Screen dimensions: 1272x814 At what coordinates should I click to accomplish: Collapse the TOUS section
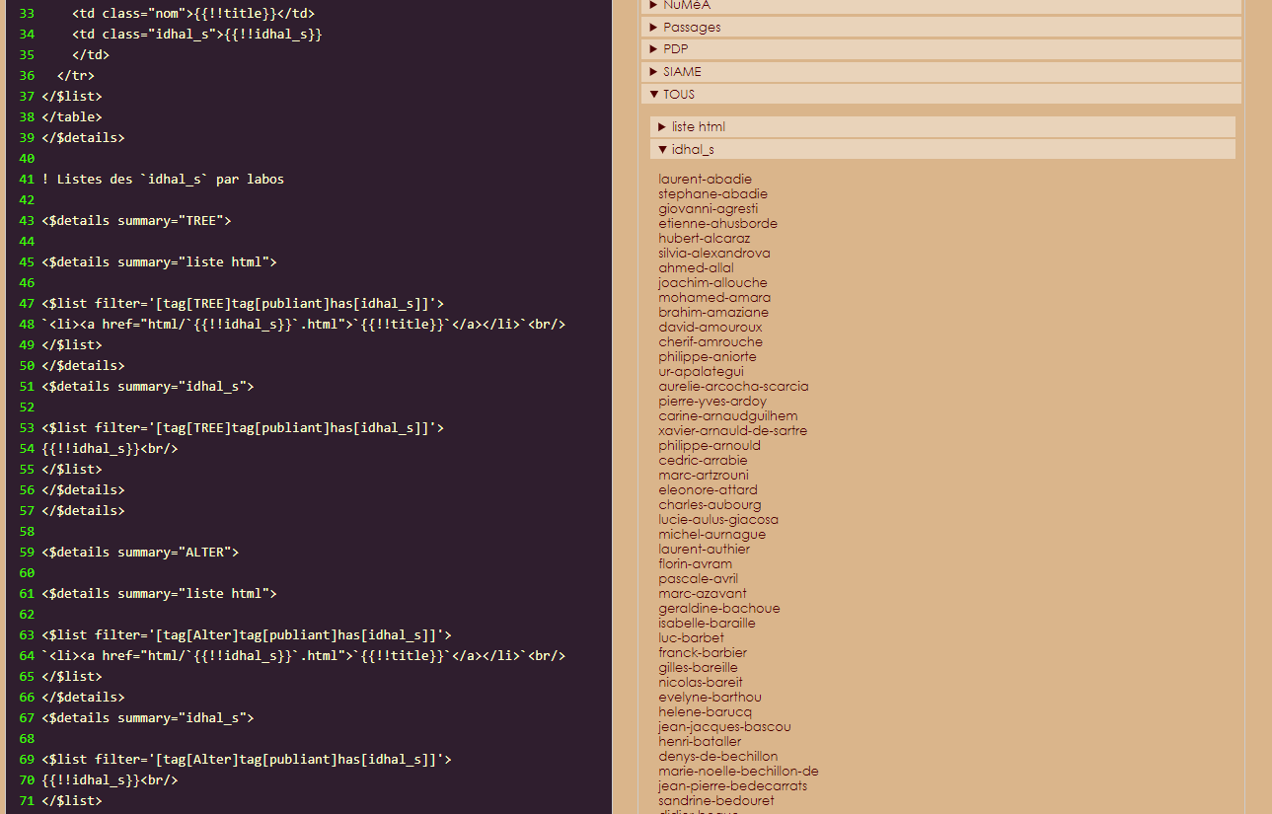(678, 95)
